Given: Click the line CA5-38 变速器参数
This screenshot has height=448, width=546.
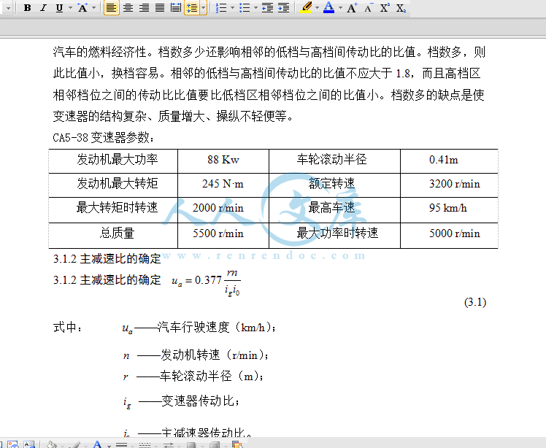Looking at the screenshot, I should (104, 137).
